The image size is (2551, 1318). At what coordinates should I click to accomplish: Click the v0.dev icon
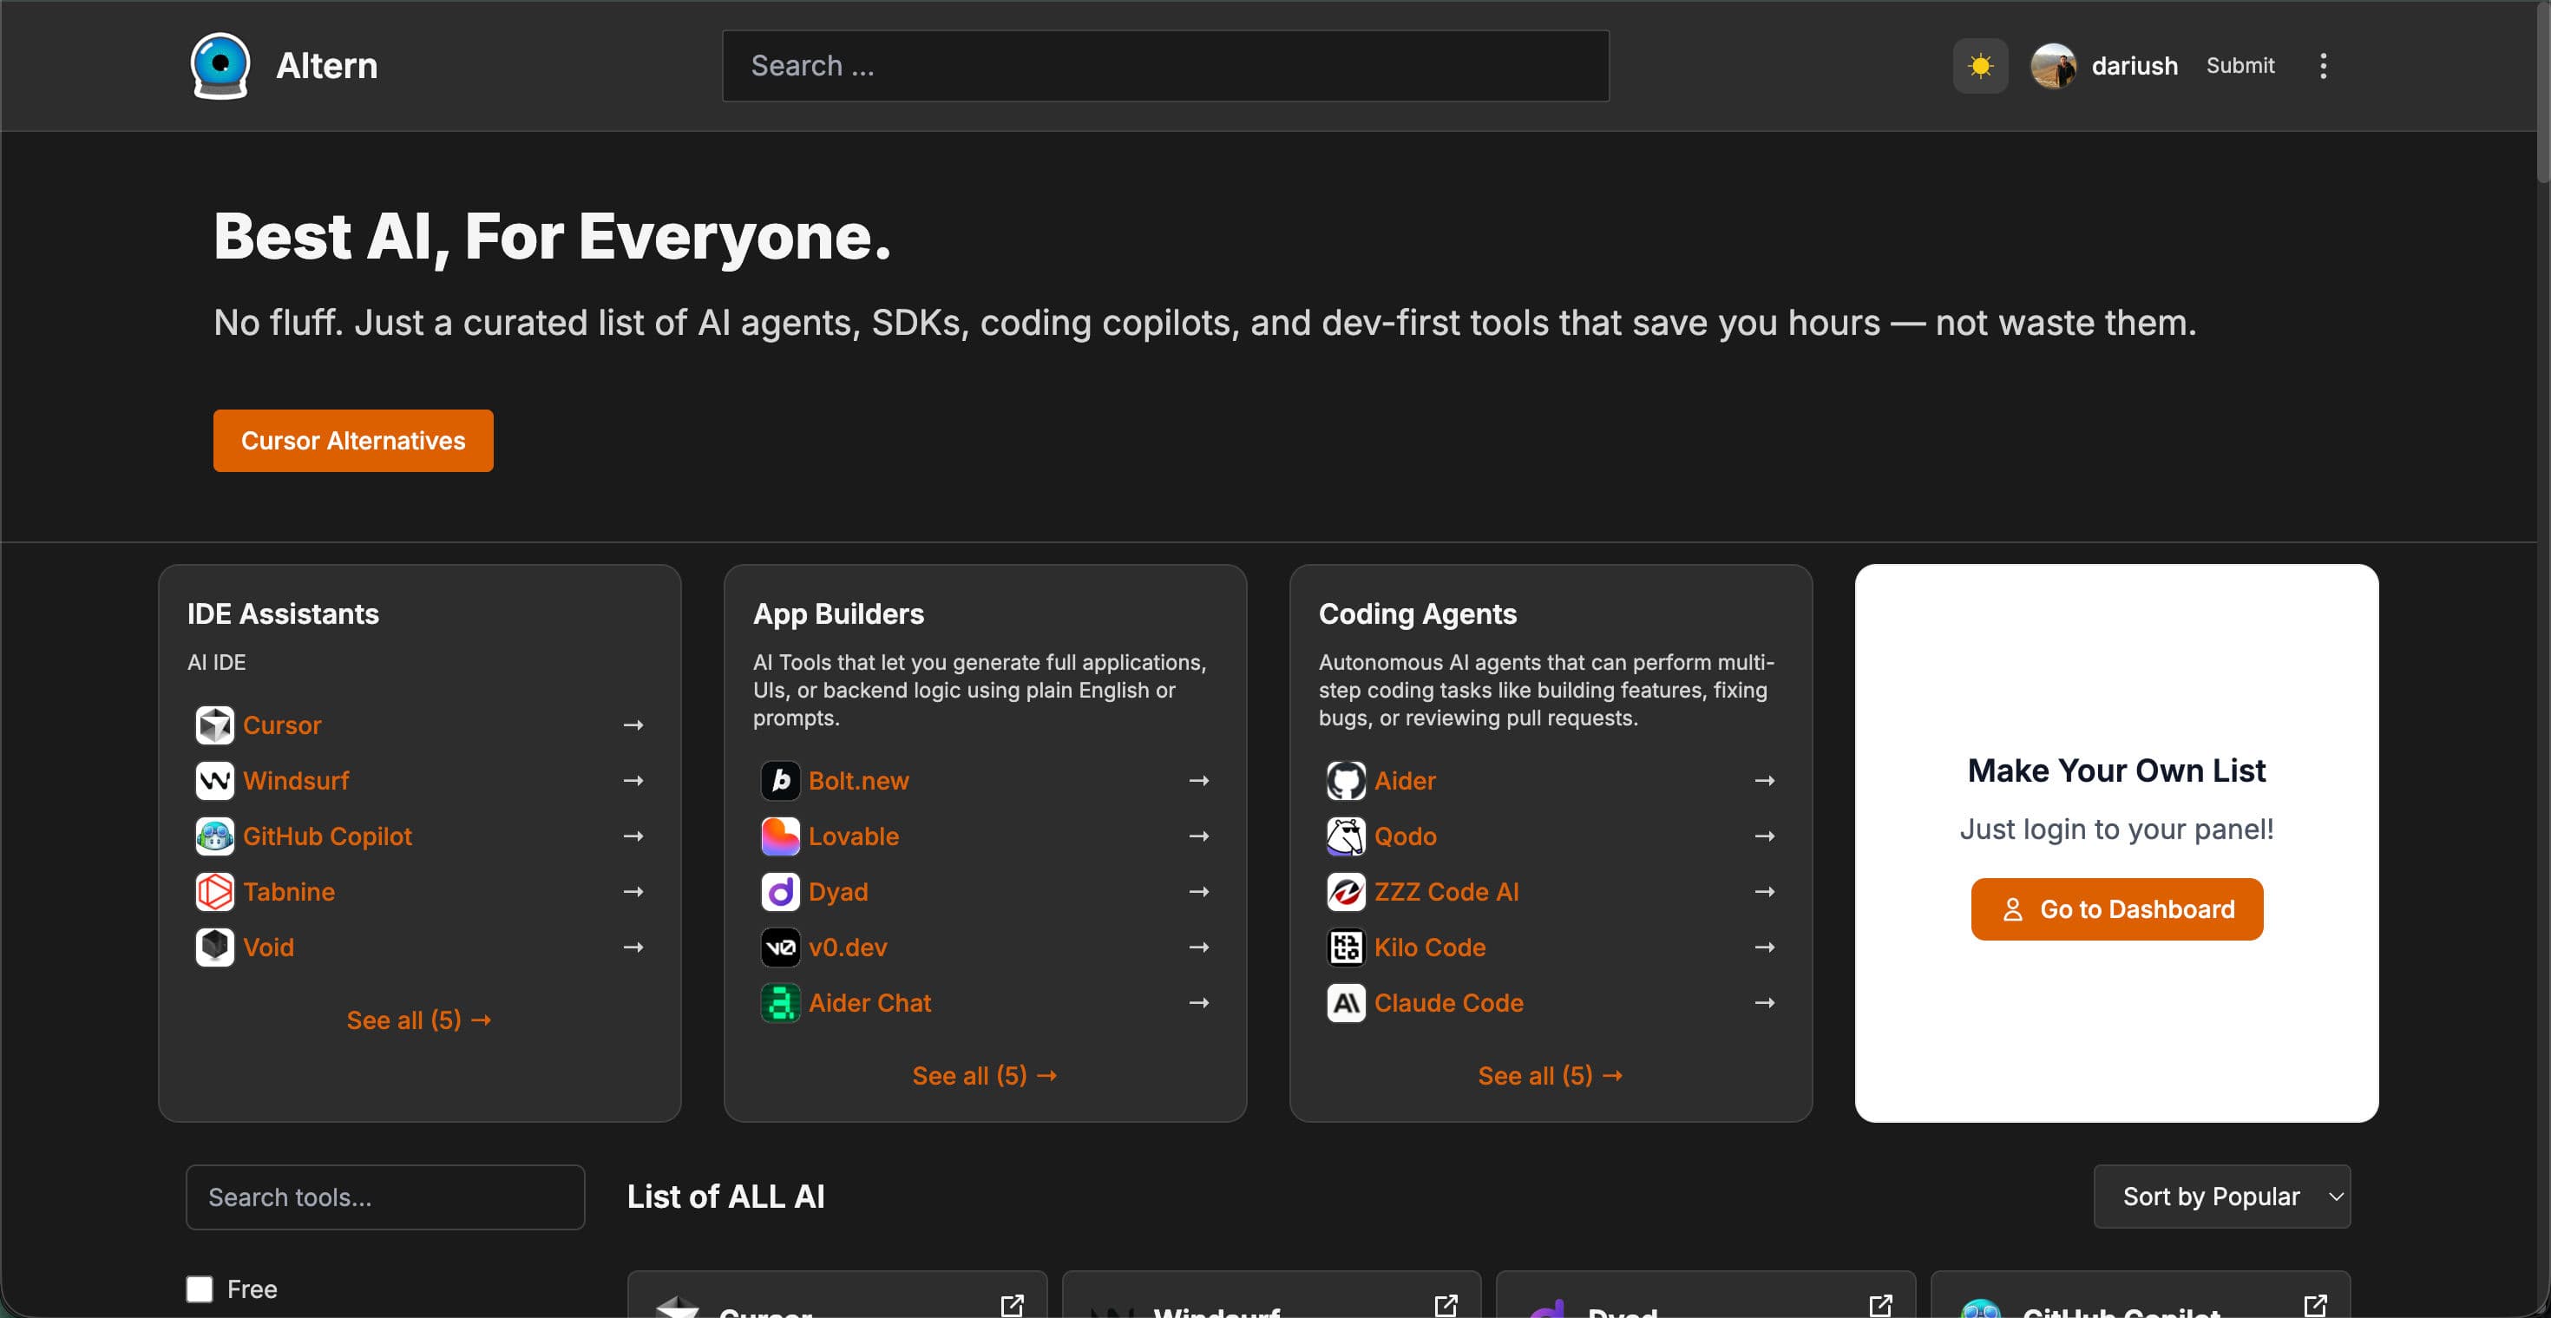780,947
